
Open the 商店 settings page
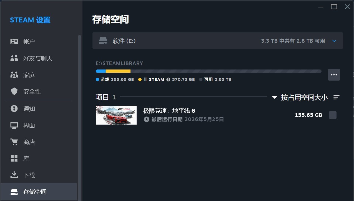pyautogui.click(x=38, y=142)
